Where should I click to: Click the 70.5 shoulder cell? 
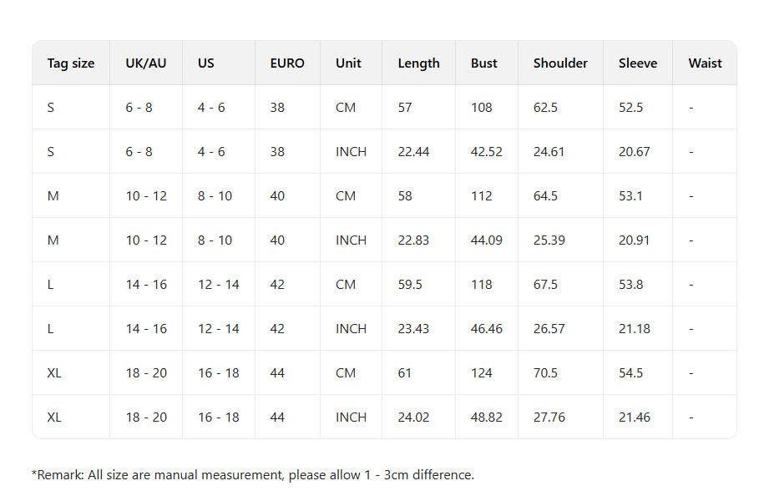coord(546,373)
